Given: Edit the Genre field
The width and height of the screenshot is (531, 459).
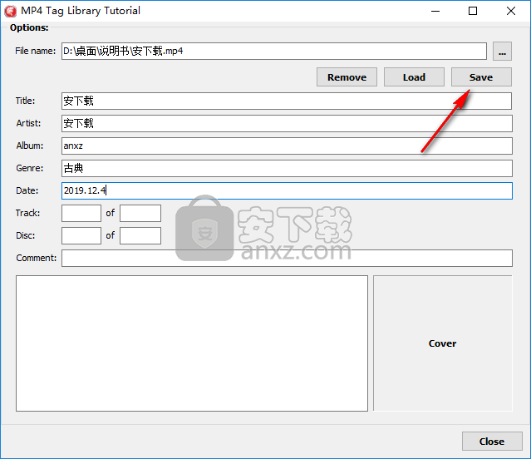Looking at the screenshot, I should (286, 168).
